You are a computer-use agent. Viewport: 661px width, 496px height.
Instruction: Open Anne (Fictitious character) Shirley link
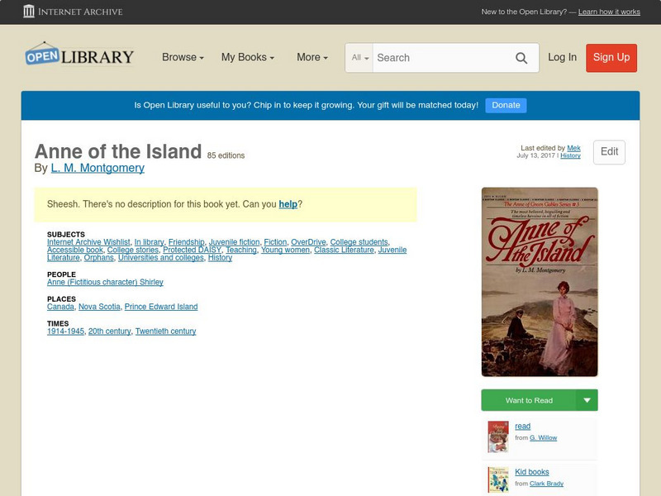[x=105, y=282]
